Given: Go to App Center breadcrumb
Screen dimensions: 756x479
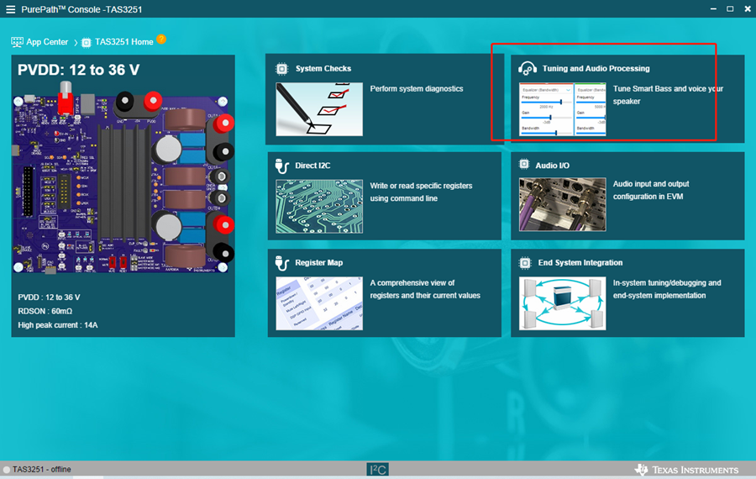Looking at the screenshot, I should (x=47, y=42).
